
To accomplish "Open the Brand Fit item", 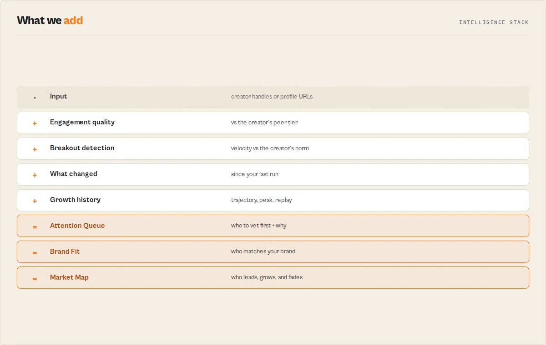I will point(273,252).
